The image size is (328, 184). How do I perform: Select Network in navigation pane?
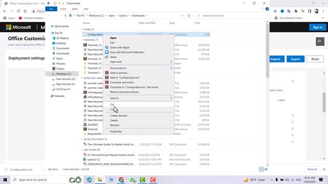coord(59,96)
